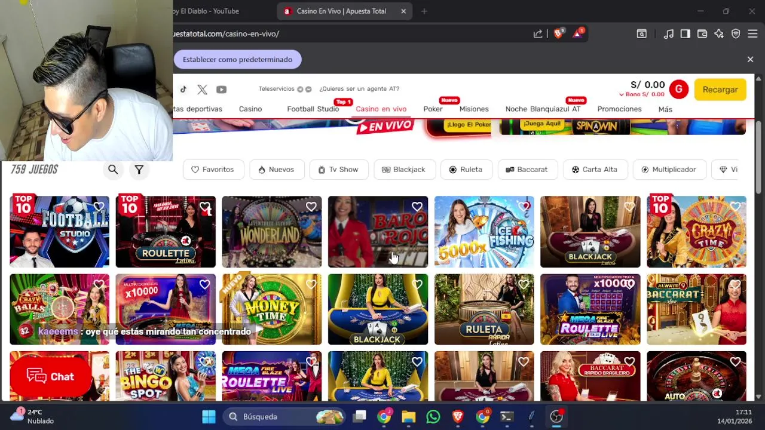The height and width of the screenshot is (430, 765).
Task: Filter games by Carta Alta
Action: 595,170
